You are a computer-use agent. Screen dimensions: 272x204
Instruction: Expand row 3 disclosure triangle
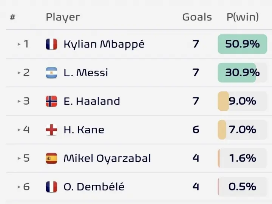coord(19,101)
